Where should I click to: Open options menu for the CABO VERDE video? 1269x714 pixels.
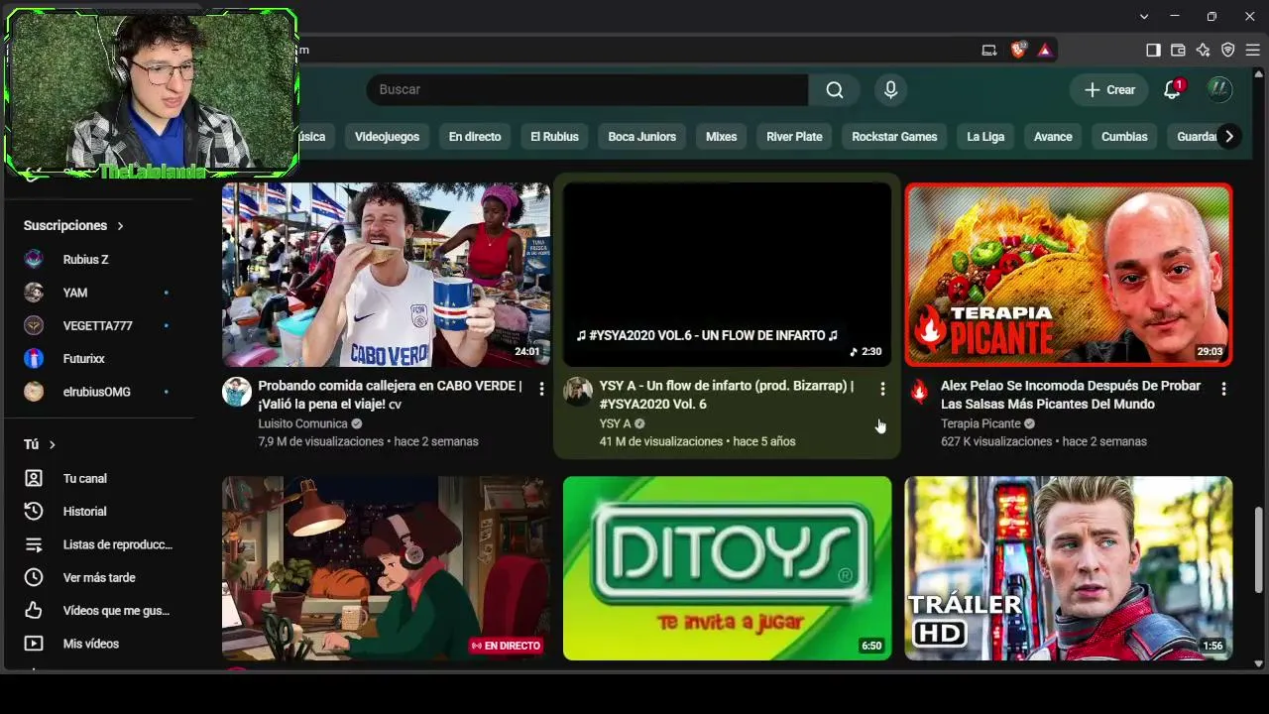[541, 390]
